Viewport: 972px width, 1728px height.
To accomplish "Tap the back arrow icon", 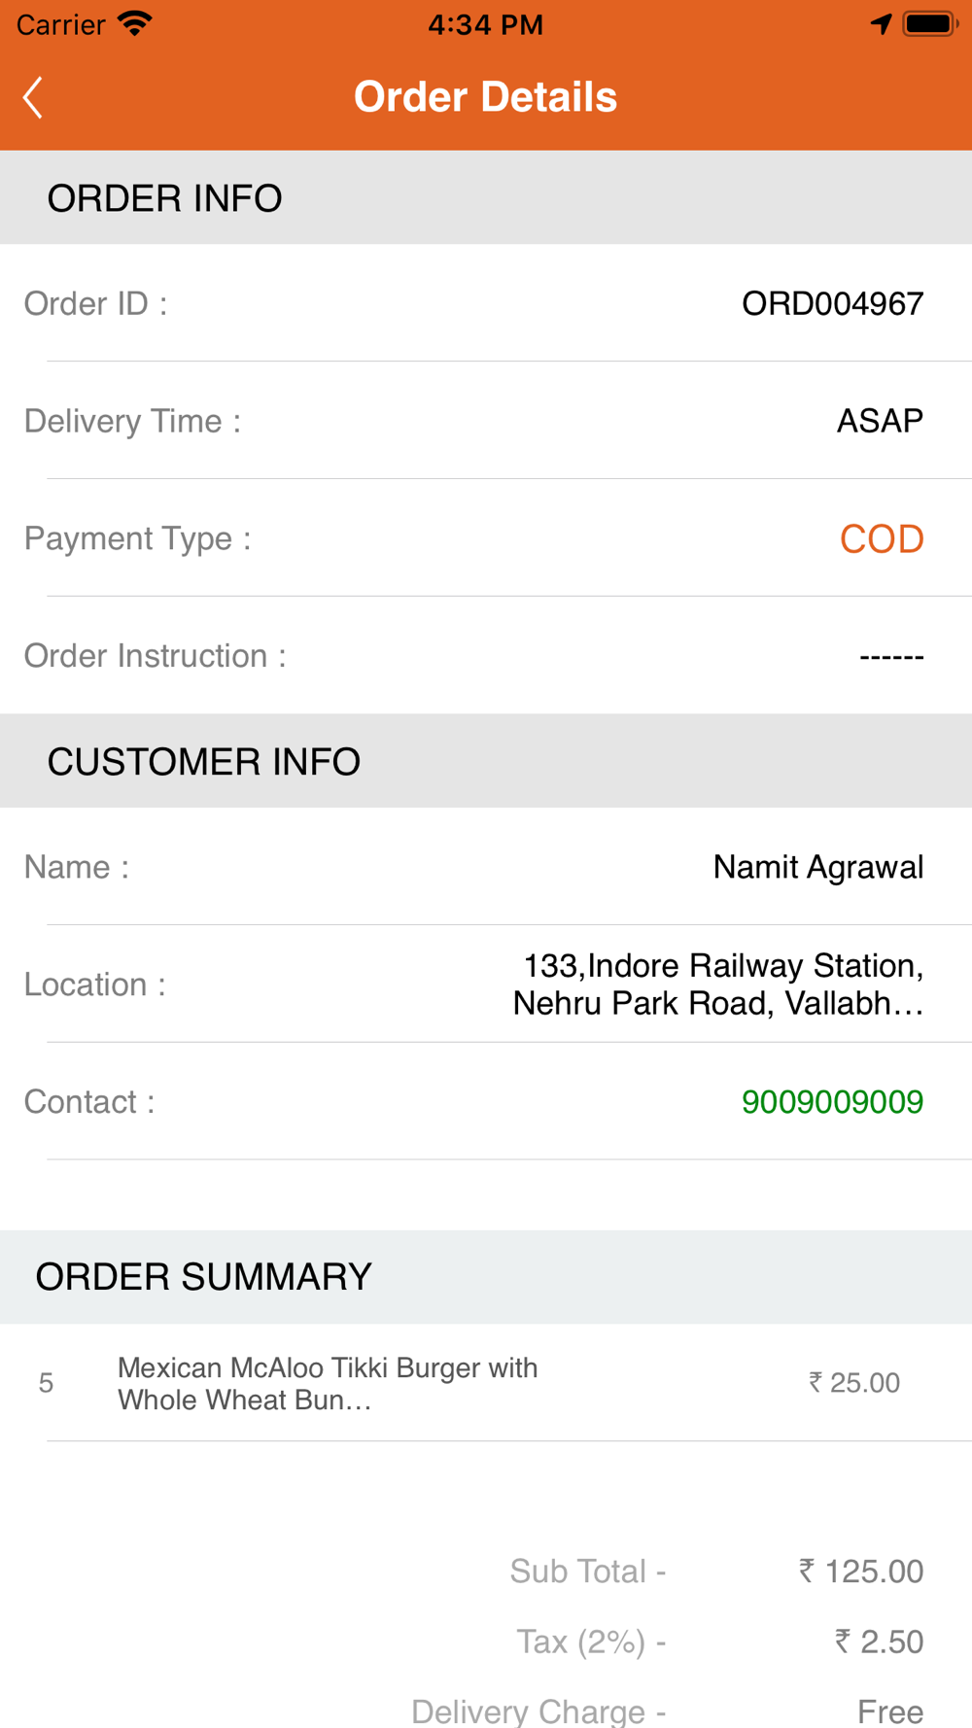I will pyautogui.click(x=33, y=97).
